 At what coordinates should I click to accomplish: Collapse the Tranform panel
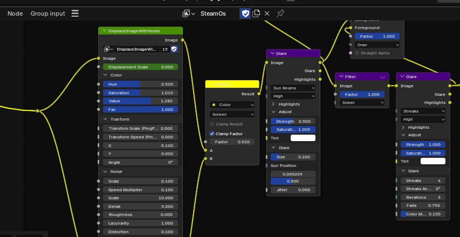pyautogui.click(x=105, y=119)
